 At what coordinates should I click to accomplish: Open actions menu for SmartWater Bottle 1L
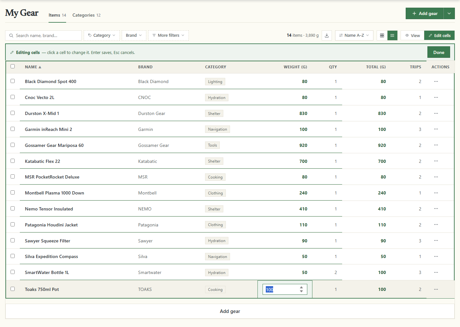click(x=436, y=272)
